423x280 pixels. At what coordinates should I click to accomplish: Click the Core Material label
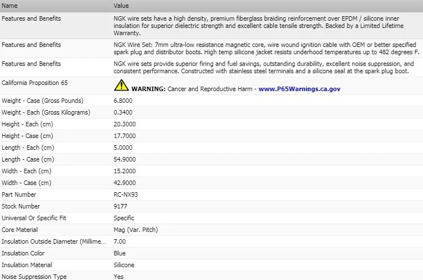pyautogui.click(x=20, y=230)
